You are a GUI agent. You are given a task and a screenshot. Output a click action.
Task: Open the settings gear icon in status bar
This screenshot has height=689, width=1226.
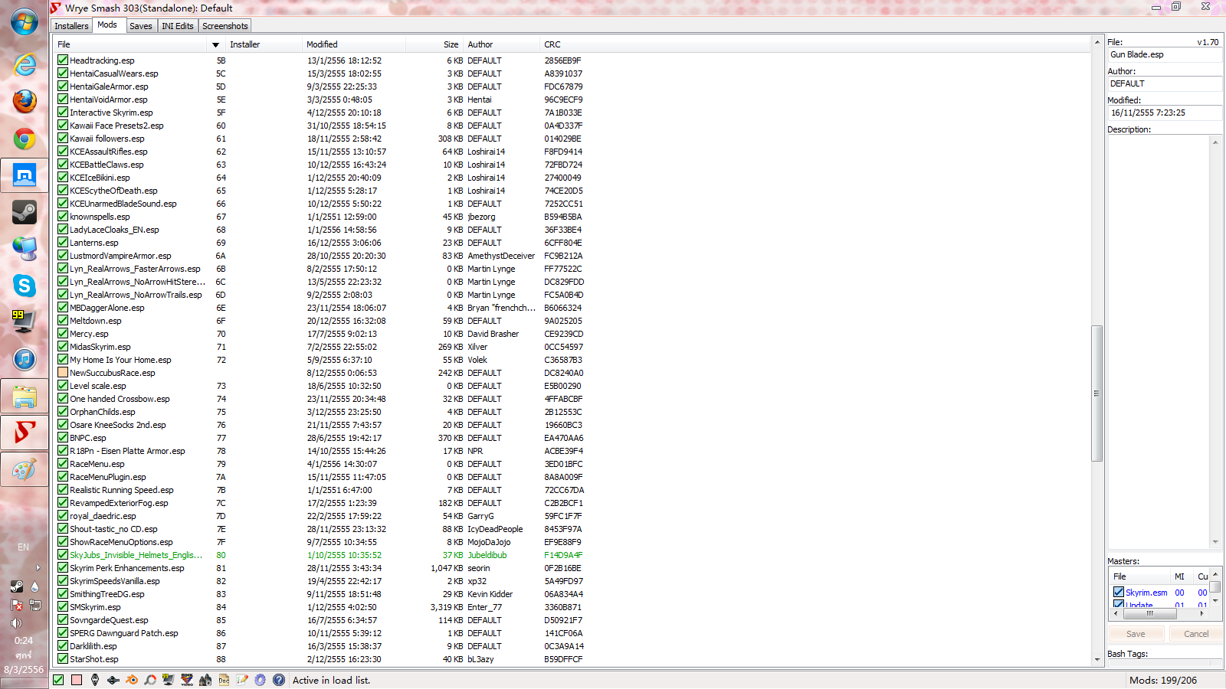tap(261, 680)
